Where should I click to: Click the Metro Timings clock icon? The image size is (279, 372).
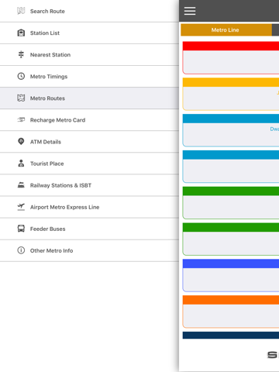21,76
